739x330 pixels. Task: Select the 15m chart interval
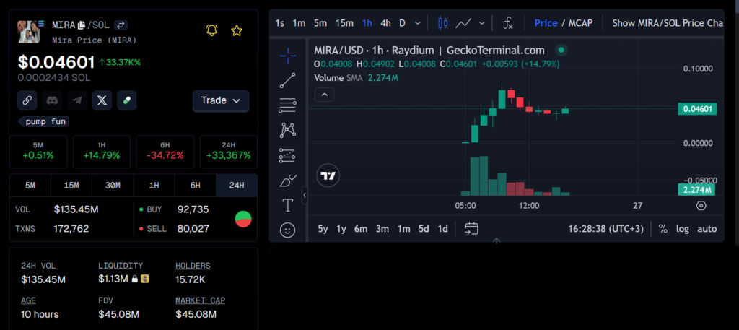click(344, 23)
